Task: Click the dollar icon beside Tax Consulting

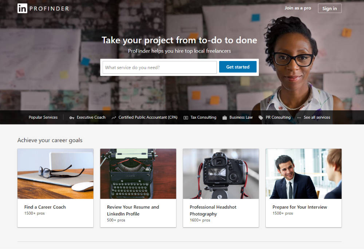Action: (186, 118)
